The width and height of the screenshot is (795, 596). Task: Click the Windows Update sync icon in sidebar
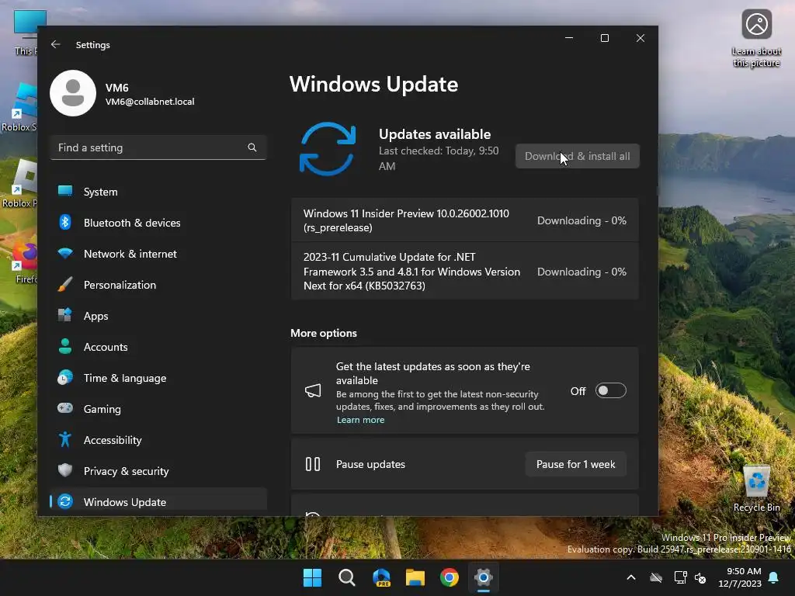pos(65,502)
